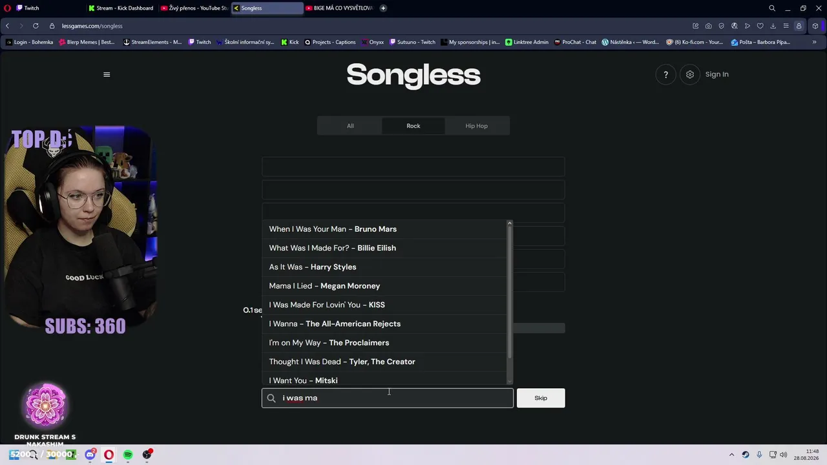827x465 pixels.
Task: Show hidden system tray icons
Action: pyautogui.click(x=731, y=455)
